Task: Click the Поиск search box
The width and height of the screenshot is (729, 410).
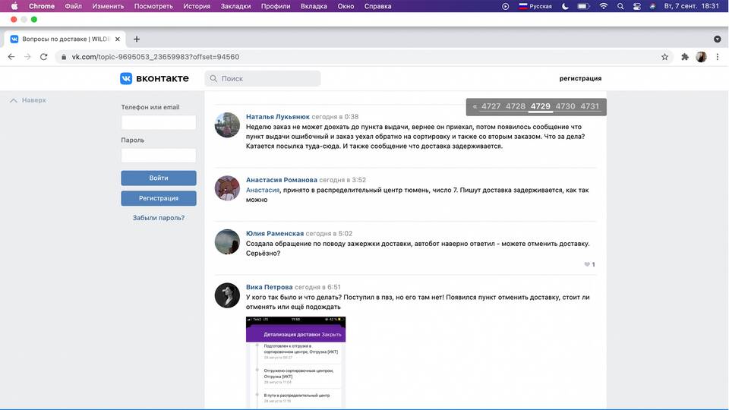Action: click(x=263, y=78)
